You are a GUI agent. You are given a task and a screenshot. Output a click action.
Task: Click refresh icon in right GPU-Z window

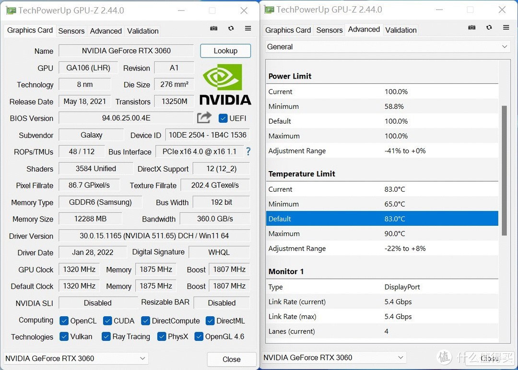coord(489,27)
